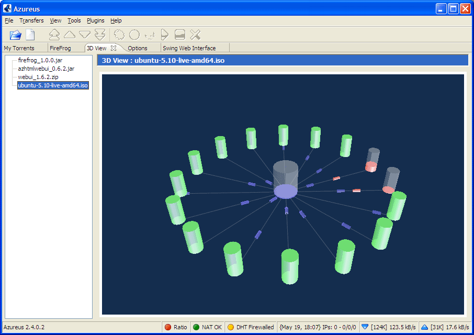Click the start torrent play icon
This screenshot has height=335, width=474.
coord(164,35)
